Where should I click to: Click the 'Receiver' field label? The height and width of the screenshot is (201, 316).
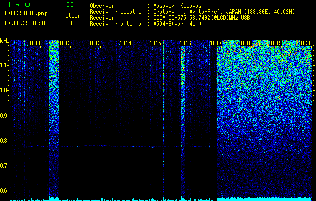[102, 18]
